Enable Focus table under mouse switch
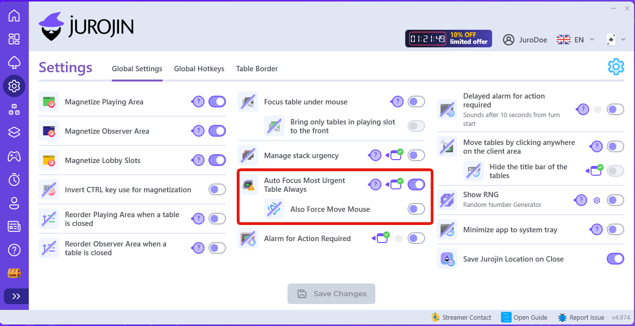Viewport: 635px width, 326px height. click(x=416, y=102)
